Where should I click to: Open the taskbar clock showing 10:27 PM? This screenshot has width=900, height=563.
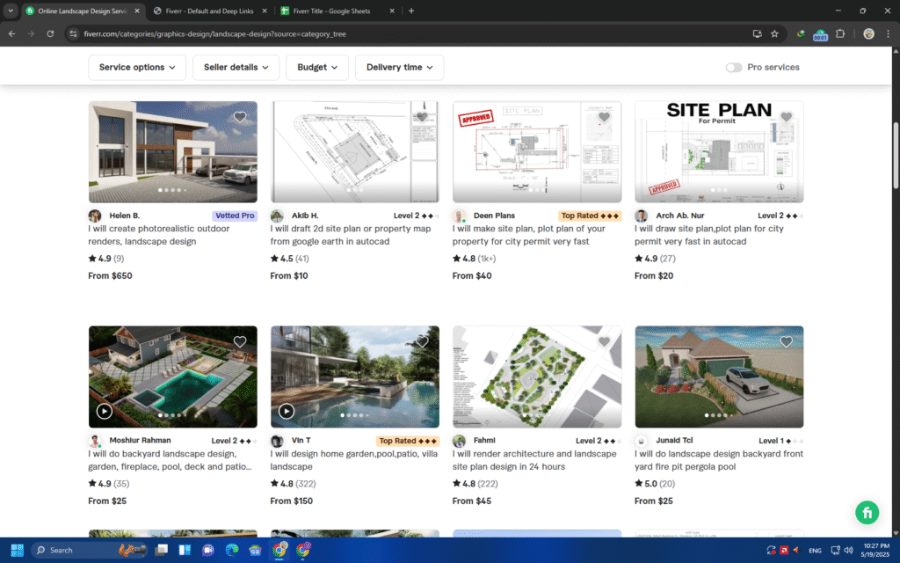(876, 550)
